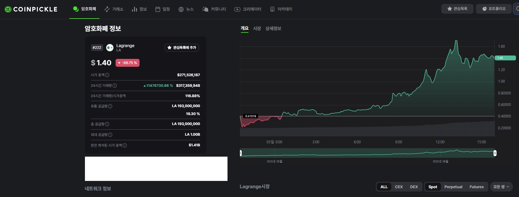Click info icon next to 최대 공급량
Viewport: 519px width, 197px height.
point(110,135)
